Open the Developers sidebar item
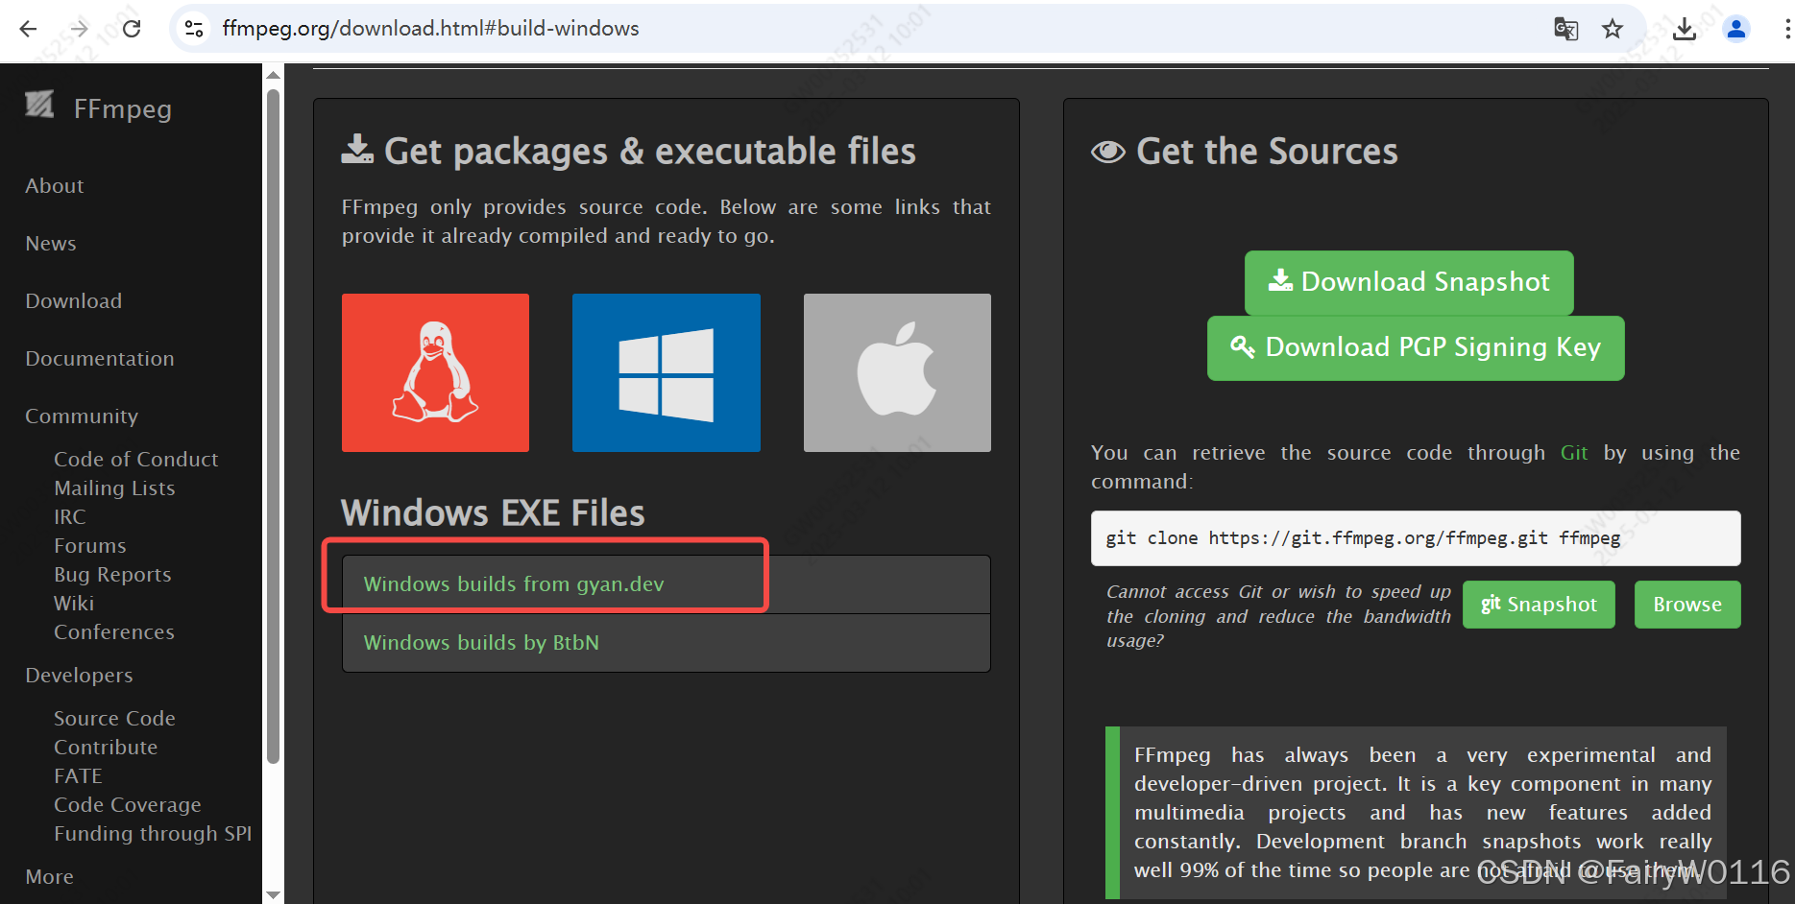Image resolution: width=1795 pixels, height=904 pixels. [79, 676]
